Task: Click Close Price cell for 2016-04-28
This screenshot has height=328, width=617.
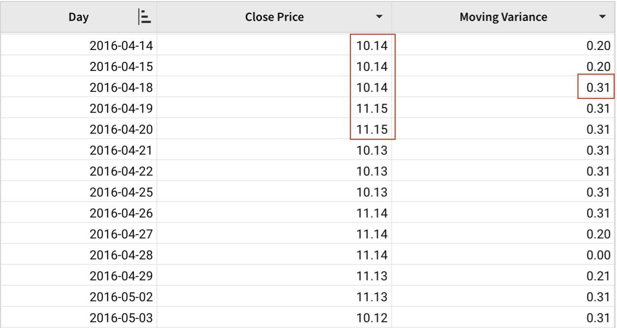Action: (x=372, y=255)
